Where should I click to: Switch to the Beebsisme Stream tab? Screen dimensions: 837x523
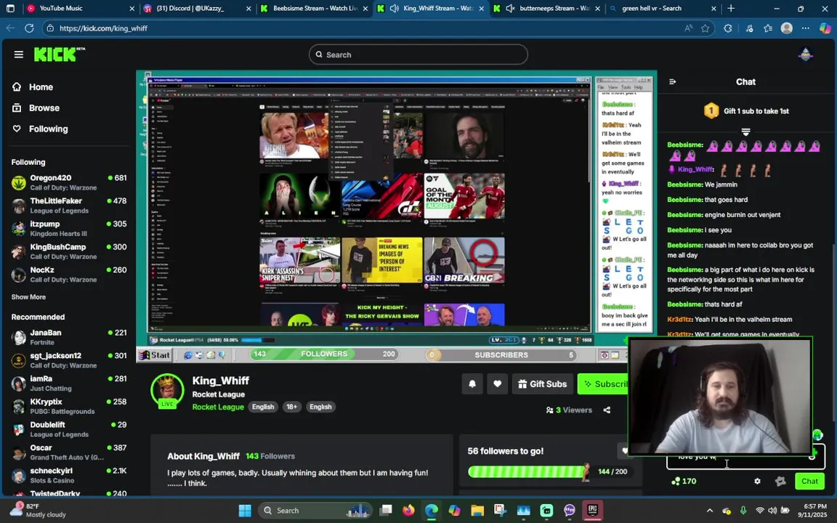[314, 9]
